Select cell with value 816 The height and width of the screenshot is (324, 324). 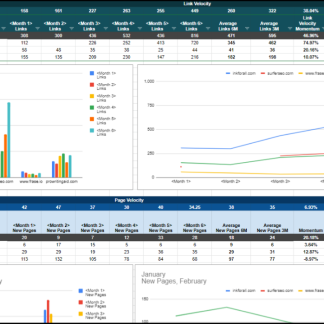point(194,35)
